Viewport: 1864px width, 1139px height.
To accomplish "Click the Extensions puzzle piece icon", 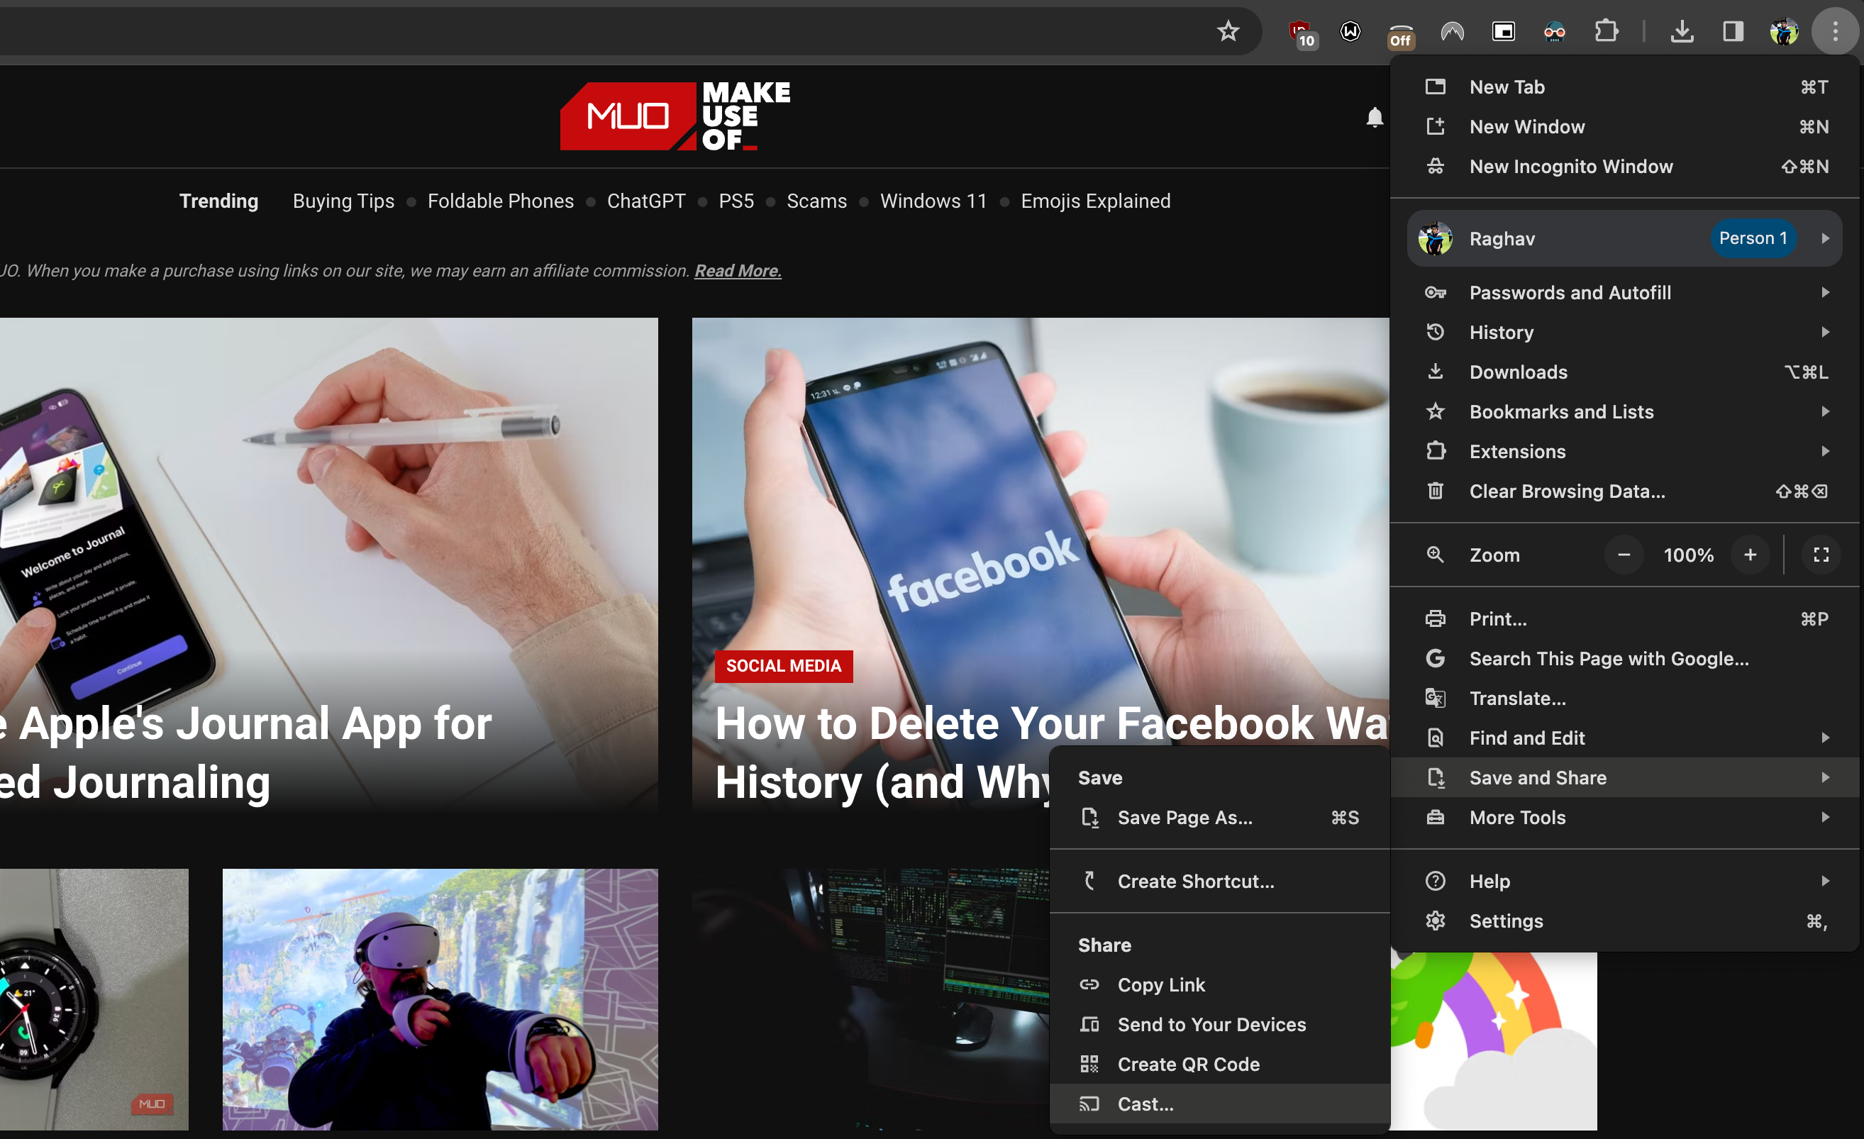I will (x=1607, y=32).
